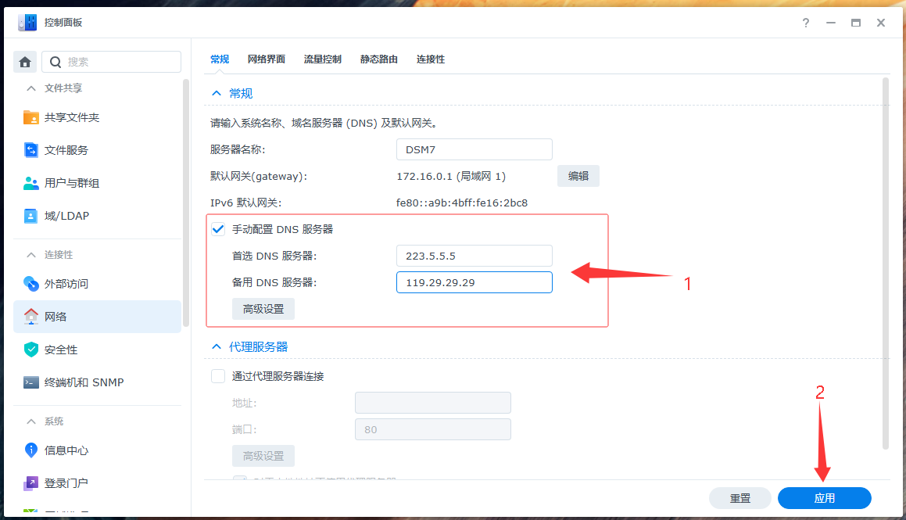Collapse the Connectivity (连接性) sidebar group
The height and width of the screenshot is (520, 906).
tap(31, 255)
